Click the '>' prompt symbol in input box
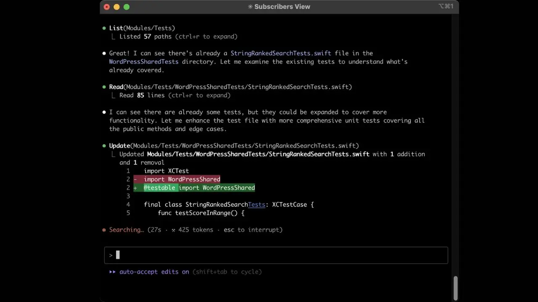 pos(111,255)
